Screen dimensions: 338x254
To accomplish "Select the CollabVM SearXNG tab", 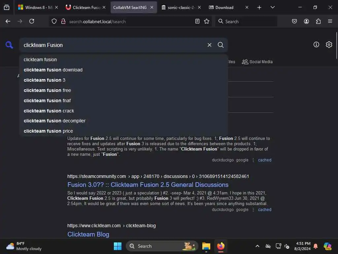I will (134, 7).
